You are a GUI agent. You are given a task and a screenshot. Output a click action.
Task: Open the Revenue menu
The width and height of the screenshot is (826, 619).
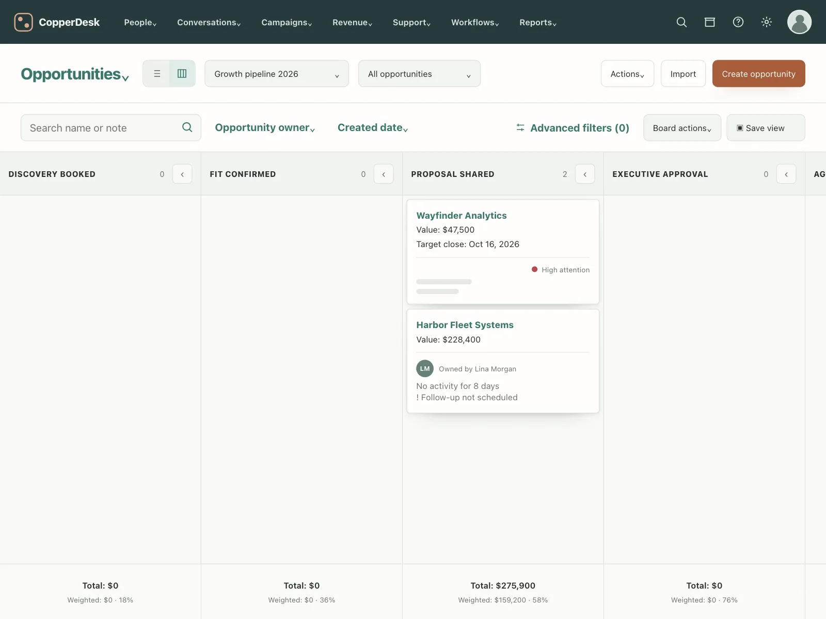click(x=352, y=22)
